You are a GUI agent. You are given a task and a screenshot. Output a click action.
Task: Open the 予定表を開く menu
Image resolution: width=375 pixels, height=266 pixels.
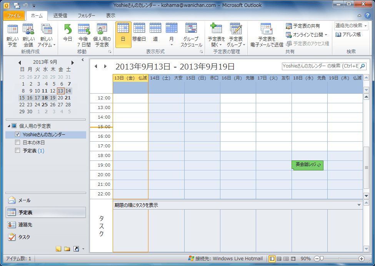216,35
